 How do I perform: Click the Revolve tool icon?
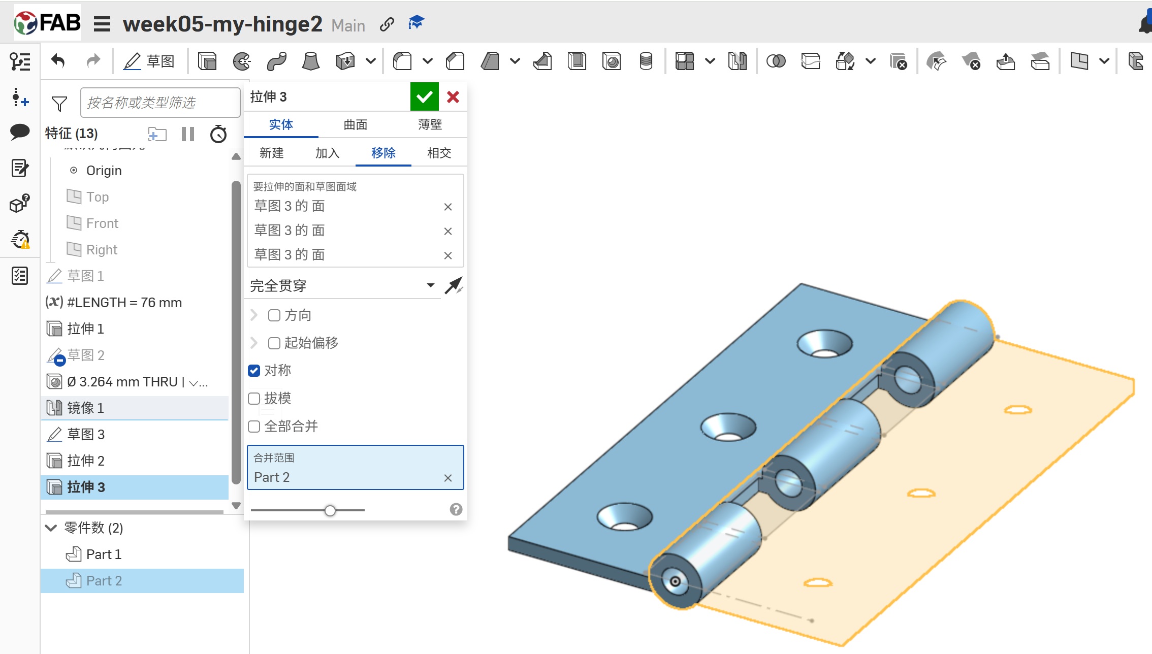pos(242,61)
